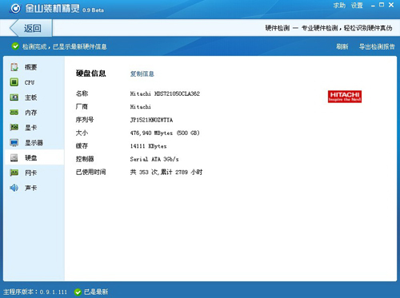Open the 设置 settings link
The width and height of the screenshot is (400, 298).
click(x=357, y=6)
